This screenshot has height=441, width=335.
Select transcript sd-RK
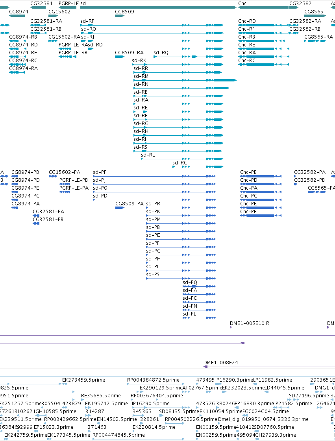178,65
